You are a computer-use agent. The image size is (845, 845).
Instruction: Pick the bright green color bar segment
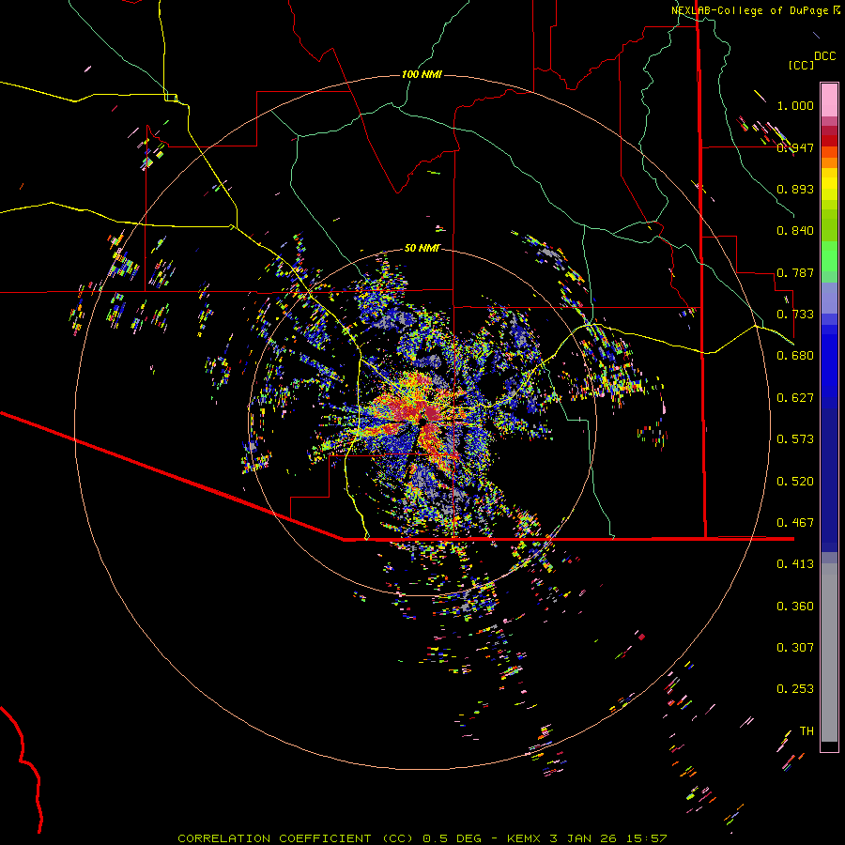[x=829, y=256]
